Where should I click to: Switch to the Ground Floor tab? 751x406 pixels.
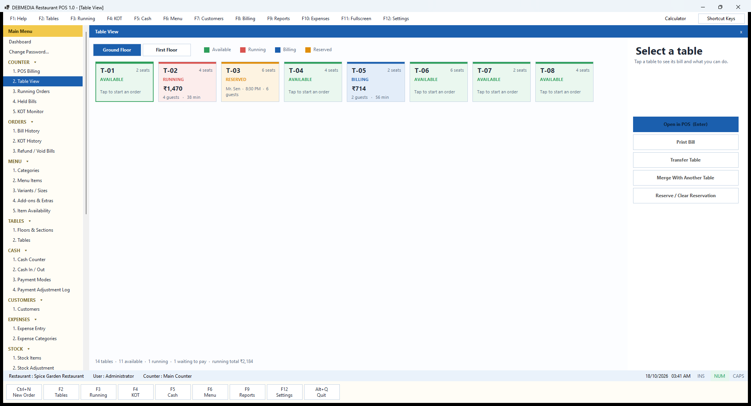pyautogui.click(x=117, y=50)
